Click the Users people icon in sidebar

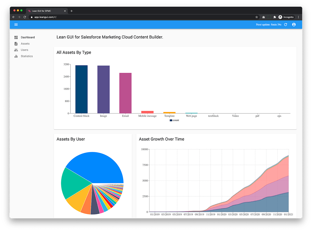click(16, 50)
